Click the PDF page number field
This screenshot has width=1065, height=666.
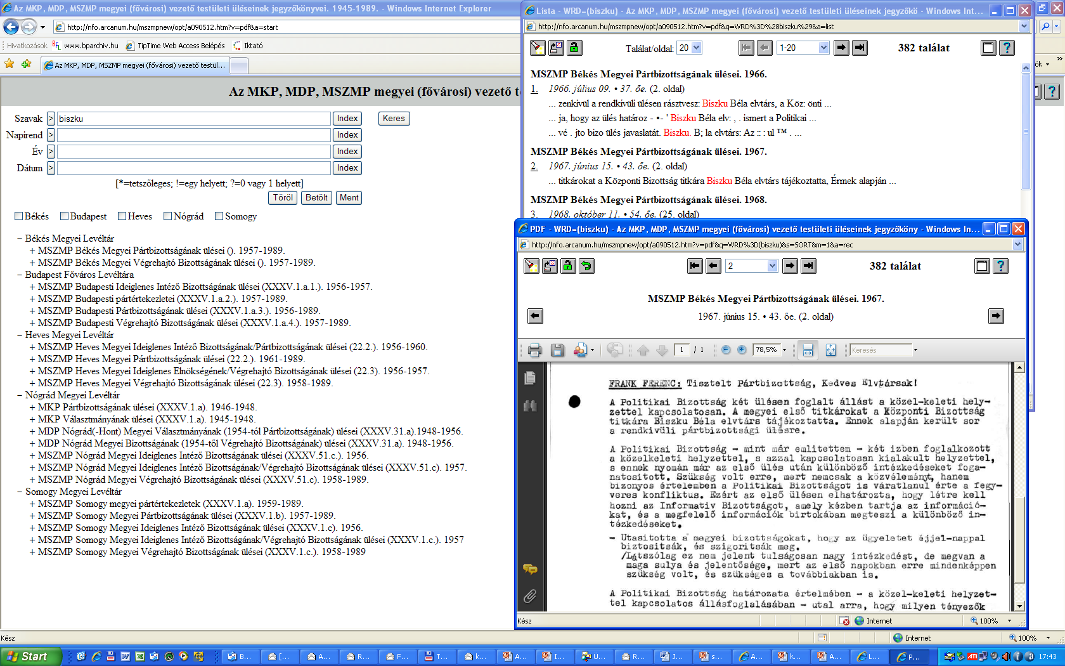coord(681,350)
